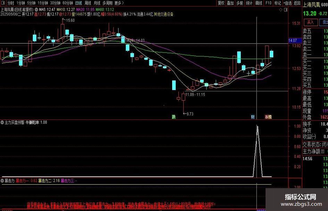Click the 上海凤凰 stock name in the quote panel
The width and height of the screenshot is (328, 211).
(311, 5)
